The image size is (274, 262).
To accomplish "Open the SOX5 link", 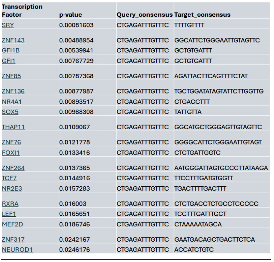I will (x=10, y=112).
